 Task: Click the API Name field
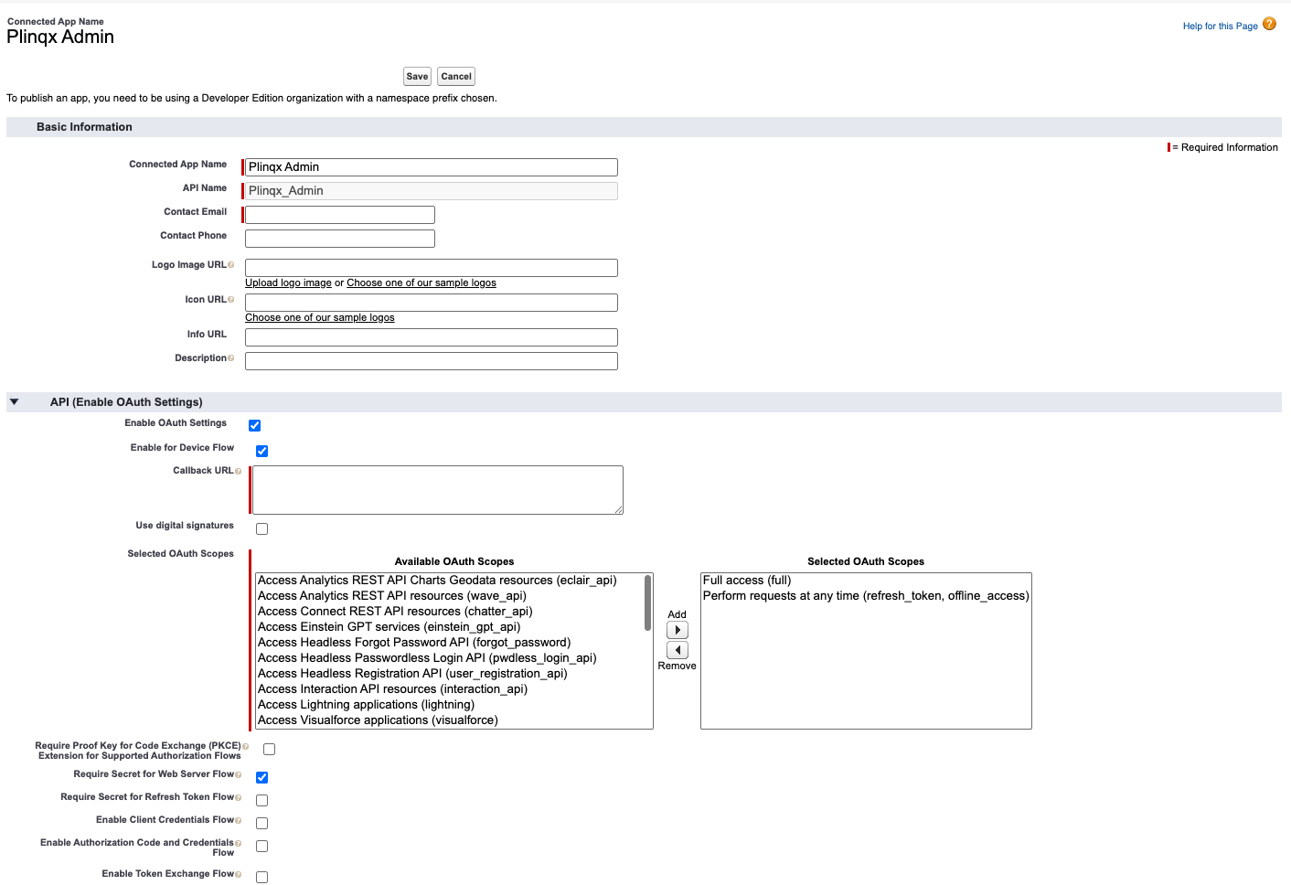point(432,191)
